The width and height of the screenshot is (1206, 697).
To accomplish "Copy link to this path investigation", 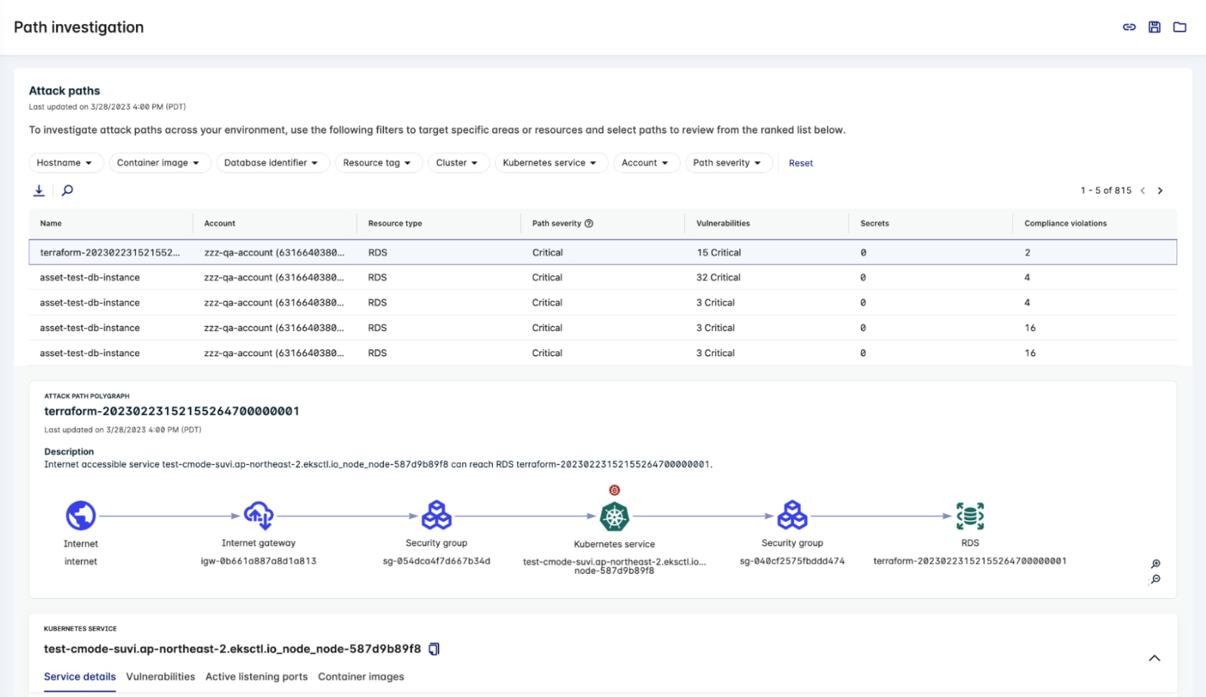I will pyautogui.click(x=1129, y=27).
